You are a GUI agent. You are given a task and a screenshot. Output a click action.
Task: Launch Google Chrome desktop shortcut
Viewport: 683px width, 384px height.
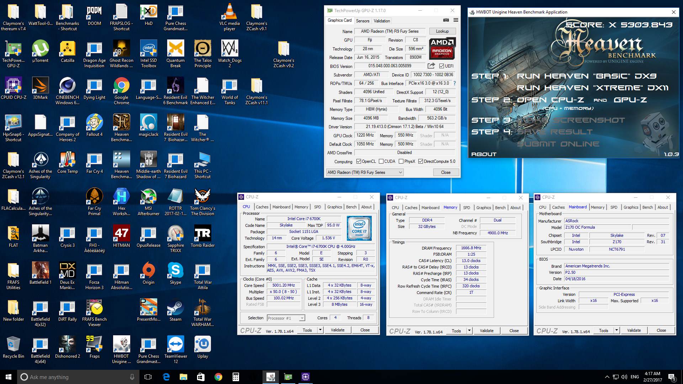tap(121, 91)
